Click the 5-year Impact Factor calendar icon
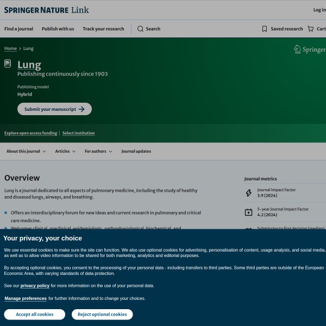Screen dimensions: 326x326 point(248,212)
